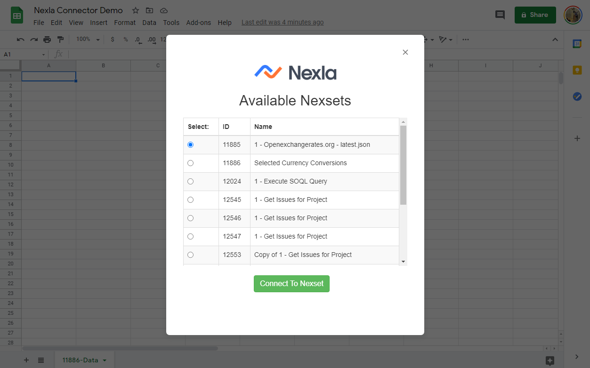
Task: Click the Share button
Action: (x=535, y=15)
